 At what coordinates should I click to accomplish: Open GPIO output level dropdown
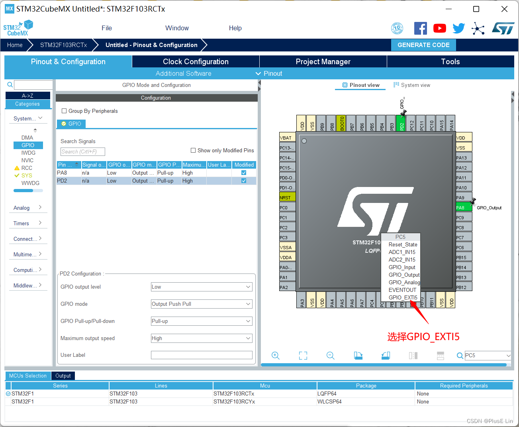[202, 287]
